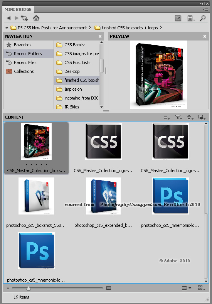Select Favorites in navigation list
The height and width of the screenshot is (304, 212).
pyautogui.click(x=28, y=45)
